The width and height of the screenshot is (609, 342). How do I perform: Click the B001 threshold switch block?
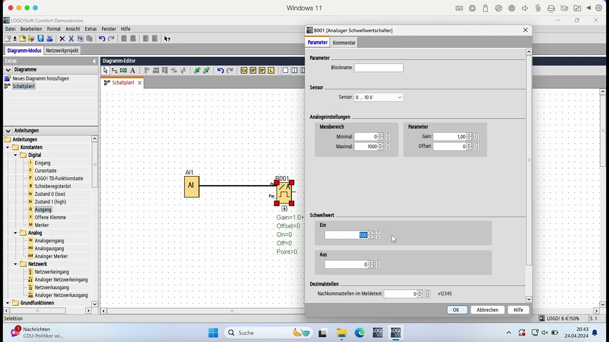(285, 192)
